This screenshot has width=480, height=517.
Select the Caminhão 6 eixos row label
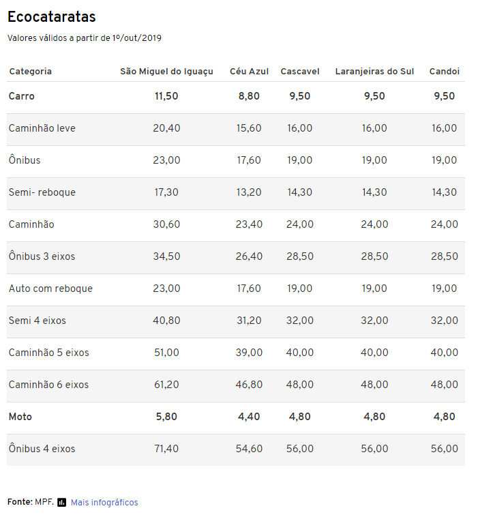[x=48, y=385]
